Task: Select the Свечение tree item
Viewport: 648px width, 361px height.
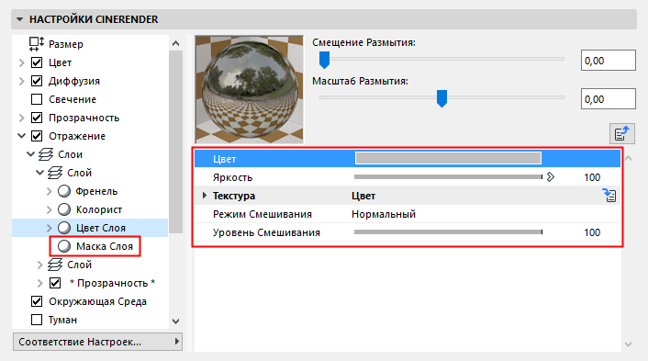Action: [x=73, y=99]
